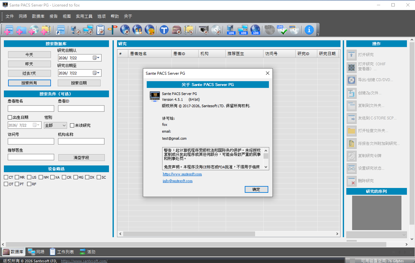Open the 实用工具 menu

84,16
